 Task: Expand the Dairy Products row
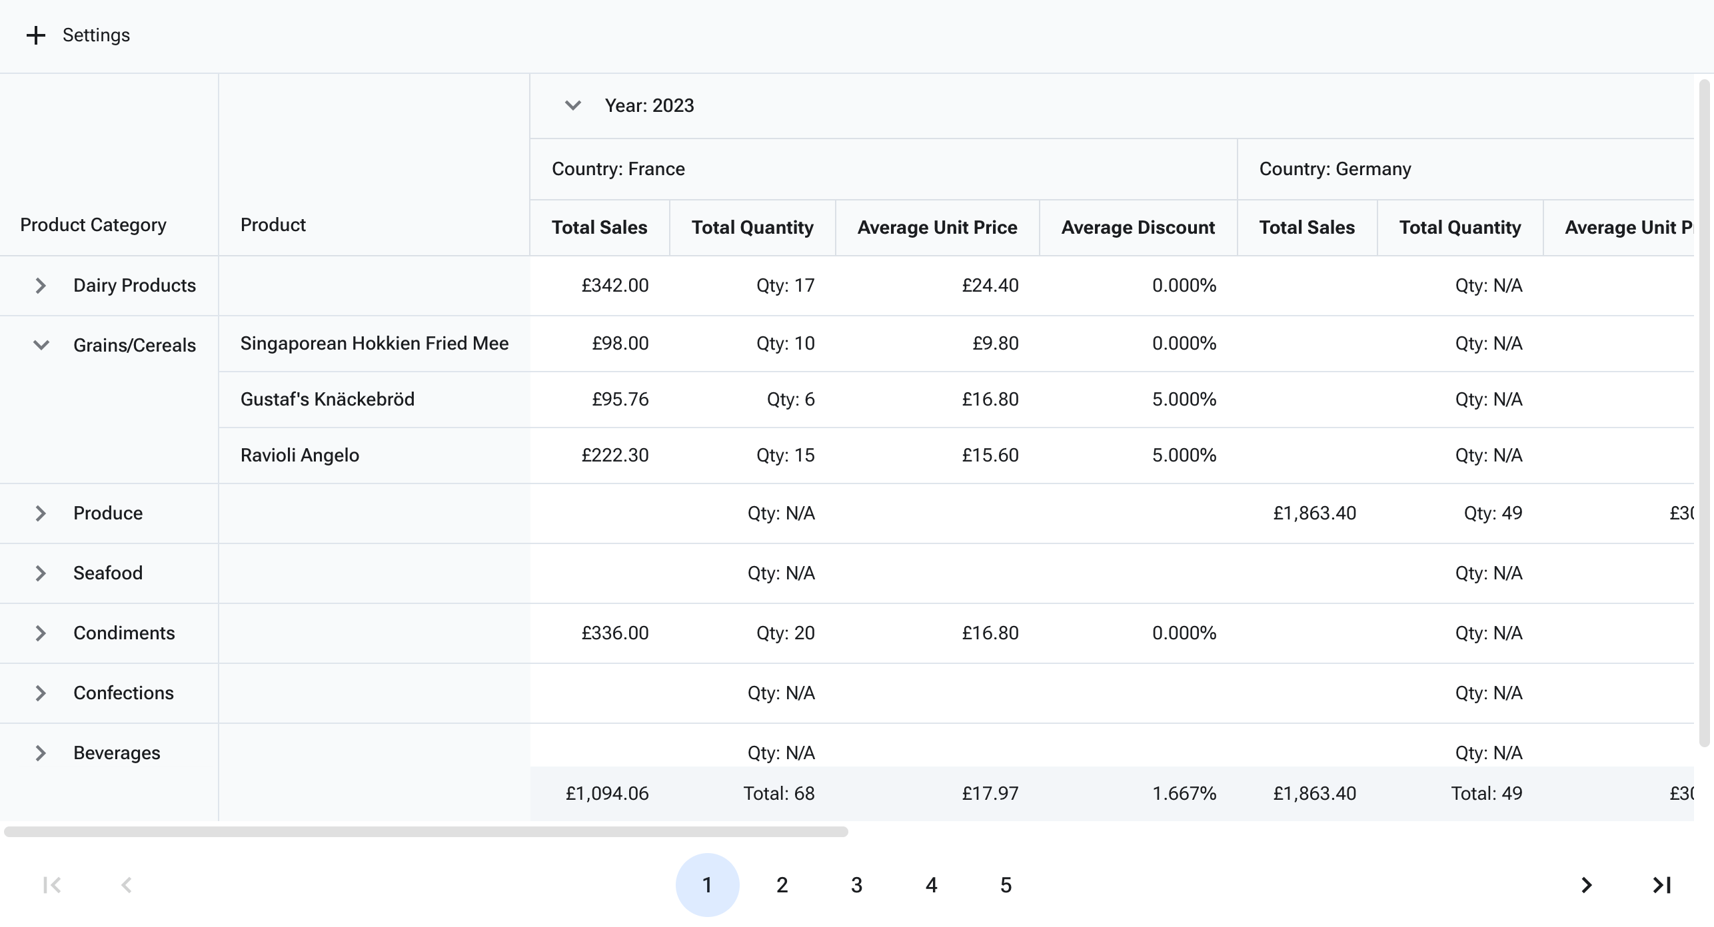pyautogui.click(x=41, y=286)
